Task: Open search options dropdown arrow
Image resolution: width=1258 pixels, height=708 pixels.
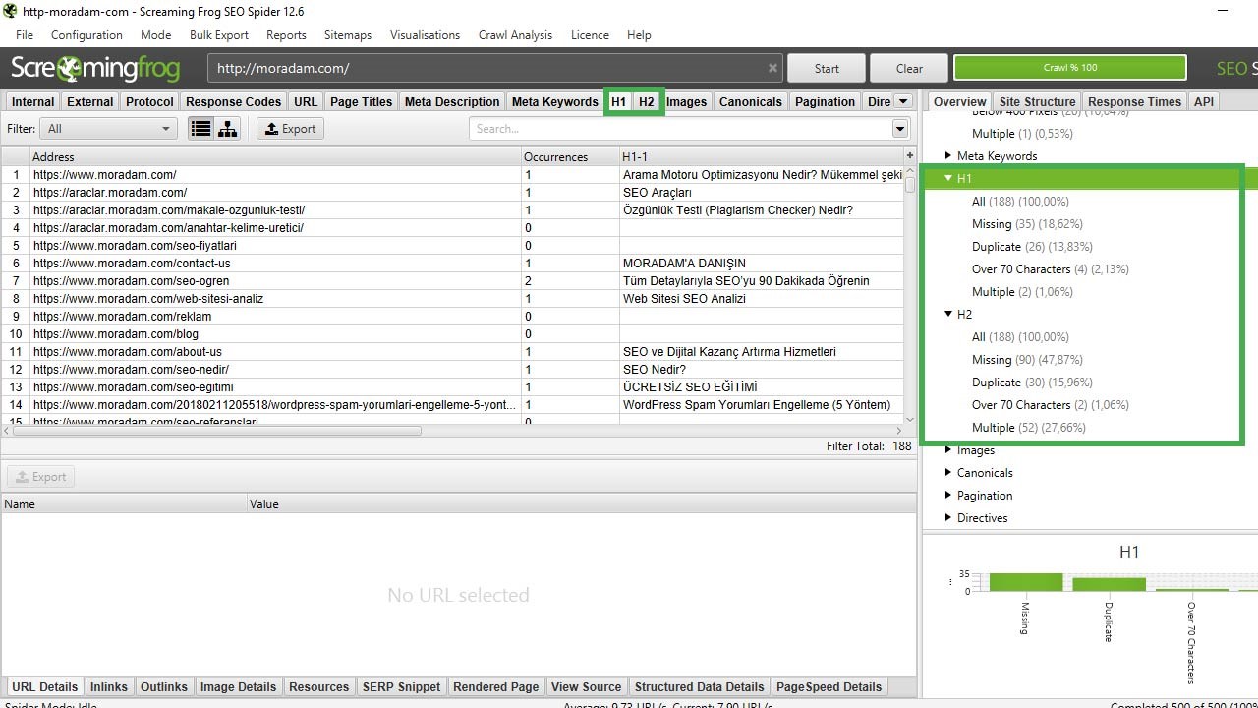Action: coord(900,129)
